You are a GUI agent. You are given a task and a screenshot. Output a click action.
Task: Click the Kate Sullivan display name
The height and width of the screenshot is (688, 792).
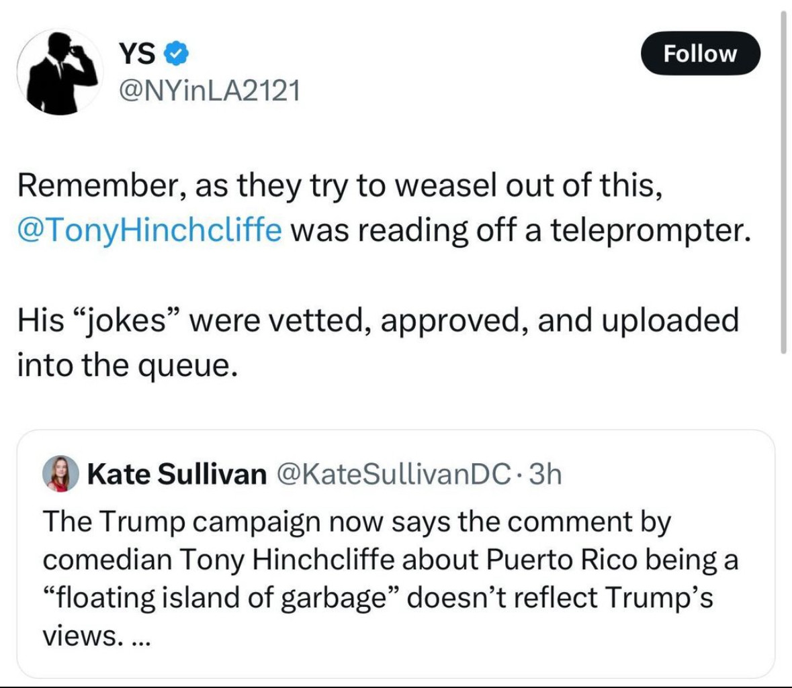(177, 475)
